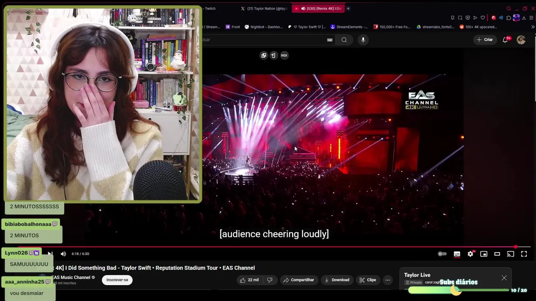
Task: Create a clip with Clipe button
Action: 368,280
